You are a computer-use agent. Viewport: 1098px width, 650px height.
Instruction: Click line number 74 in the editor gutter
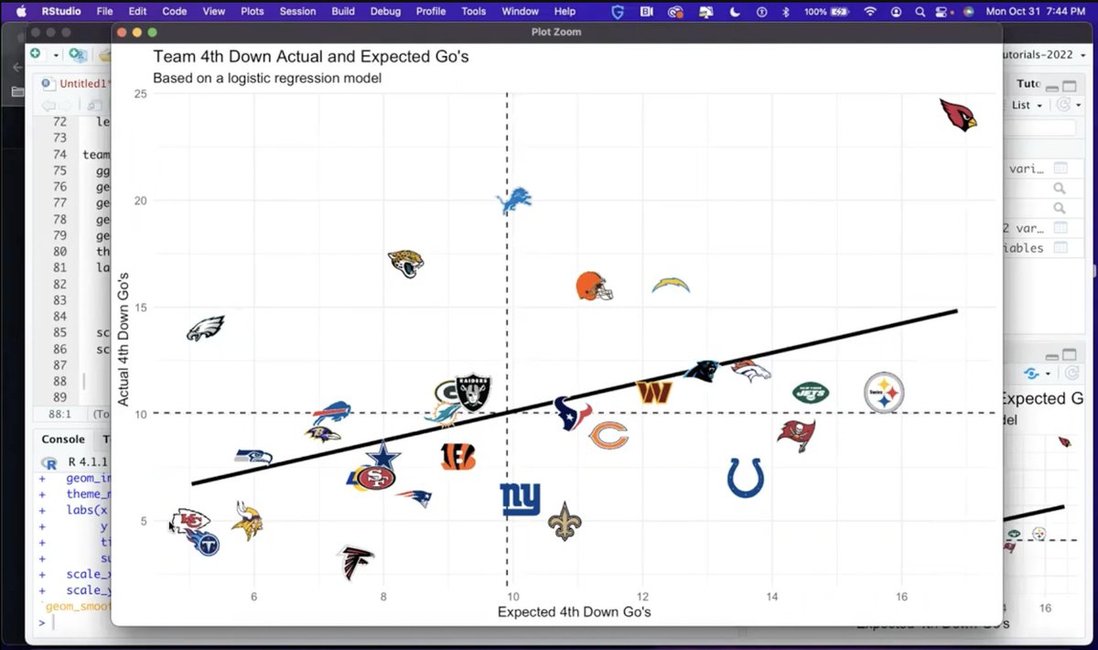[x=60, y=155]
